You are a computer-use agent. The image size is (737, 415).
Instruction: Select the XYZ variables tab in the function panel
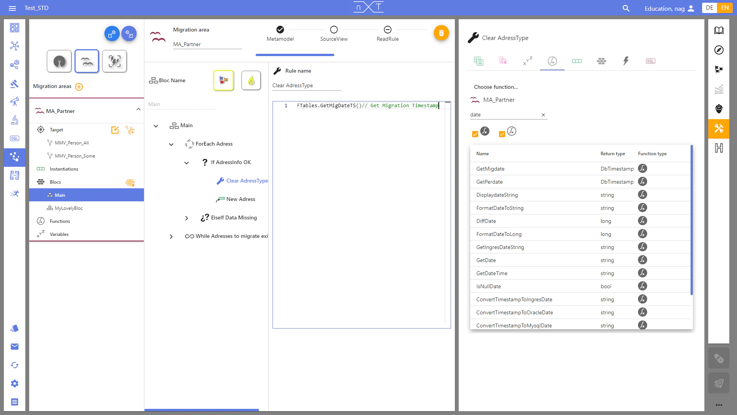pos(527,61)
